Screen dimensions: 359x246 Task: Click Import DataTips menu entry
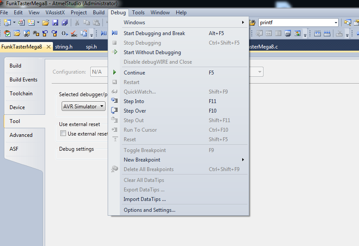[x=178, y=199]
